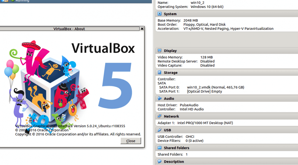This screenshot has width=298, height=165.
Task: Click Video Capture Disabled value
Action: 207,65
